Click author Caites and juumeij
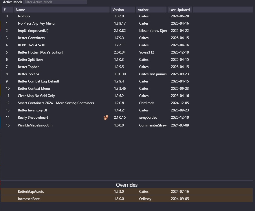Viewport: 255px width, 211px height. pos(153,74)
